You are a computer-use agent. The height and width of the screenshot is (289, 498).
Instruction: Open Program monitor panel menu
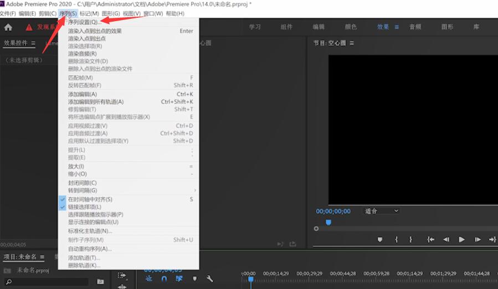pos(352,43)
